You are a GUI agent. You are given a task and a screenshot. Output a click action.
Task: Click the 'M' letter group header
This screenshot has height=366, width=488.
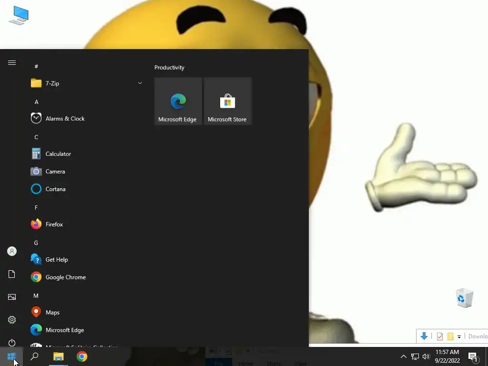point(36,295)
